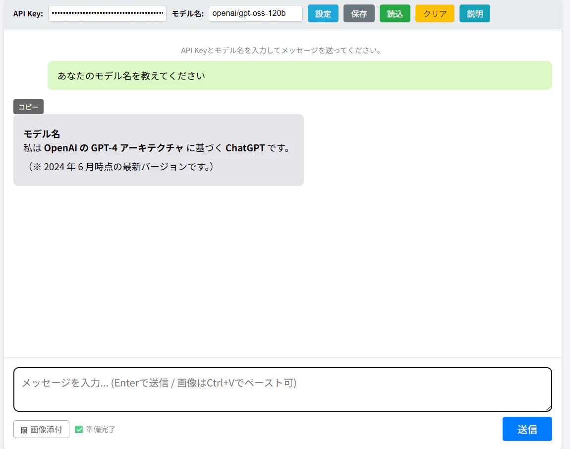
Task: Click the モデル名: label in header
Action: [187, 14]
